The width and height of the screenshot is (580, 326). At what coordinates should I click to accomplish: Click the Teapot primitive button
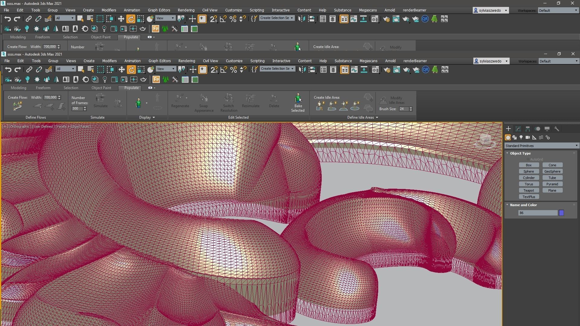[529, 190]
